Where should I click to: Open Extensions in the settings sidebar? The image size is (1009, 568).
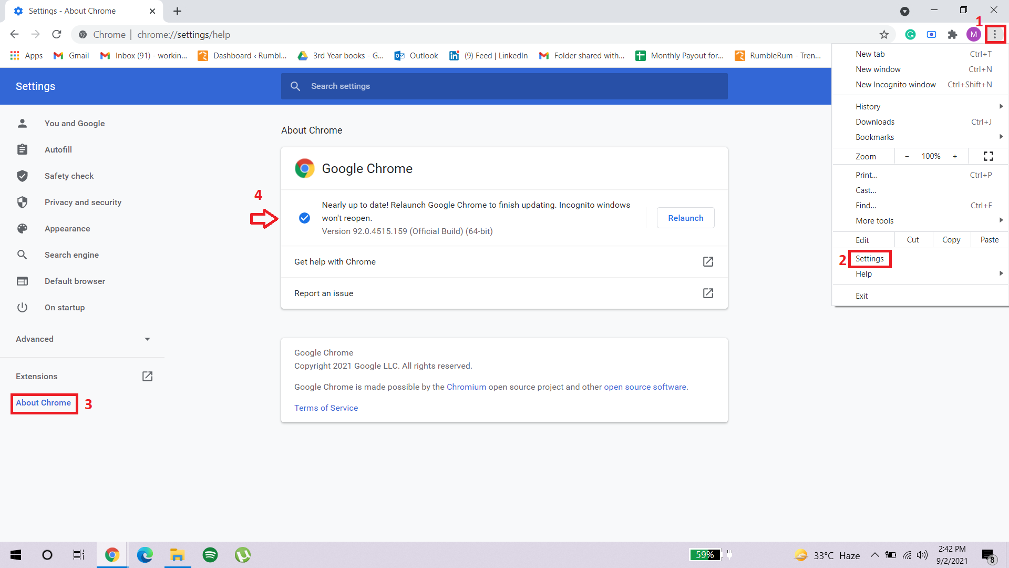84,377
